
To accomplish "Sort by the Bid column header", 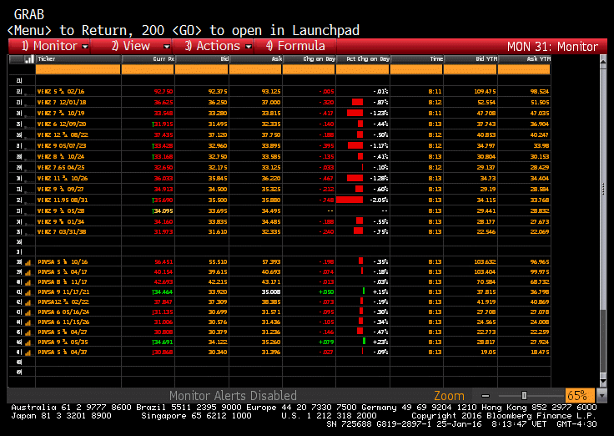I will pos(202,59).
